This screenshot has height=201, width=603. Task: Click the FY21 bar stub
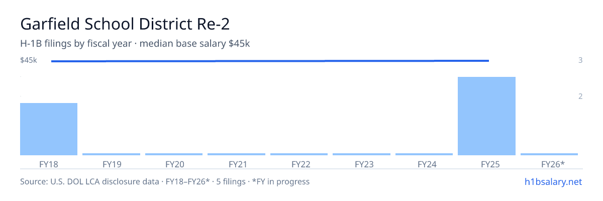pos(236,154)
